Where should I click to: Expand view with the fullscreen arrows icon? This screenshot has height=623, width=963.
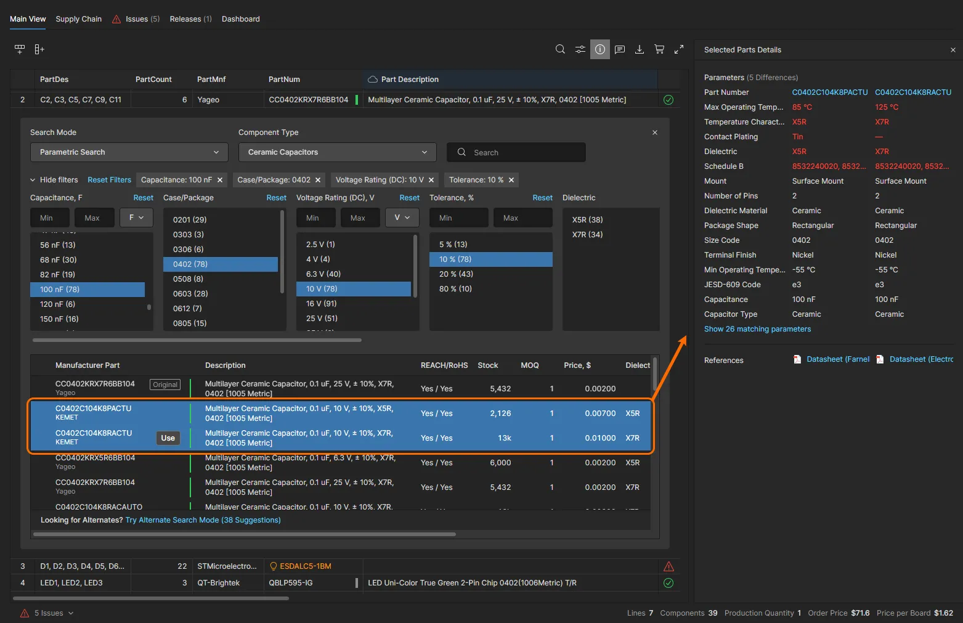pos(679,49)
